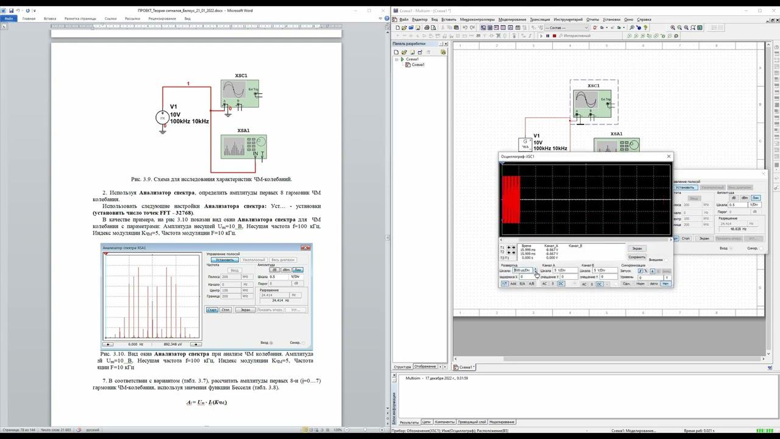Open component list dropdown '--- Состав ---'
The height and width of the screenshot is (439, 780).
click(567, 27)
